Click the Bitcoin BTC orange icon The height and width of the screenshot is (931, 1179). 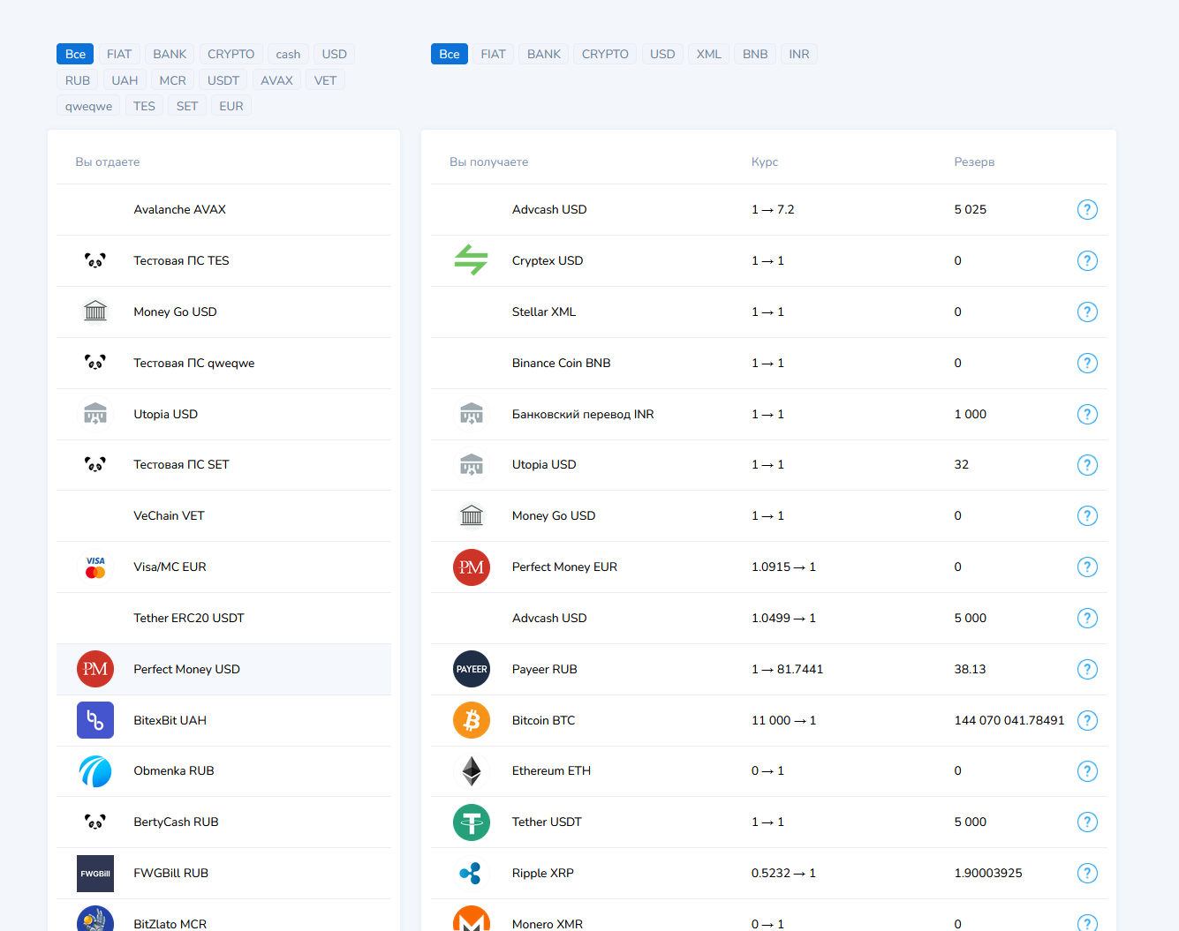pyautogui.click(x=472, y=720)
